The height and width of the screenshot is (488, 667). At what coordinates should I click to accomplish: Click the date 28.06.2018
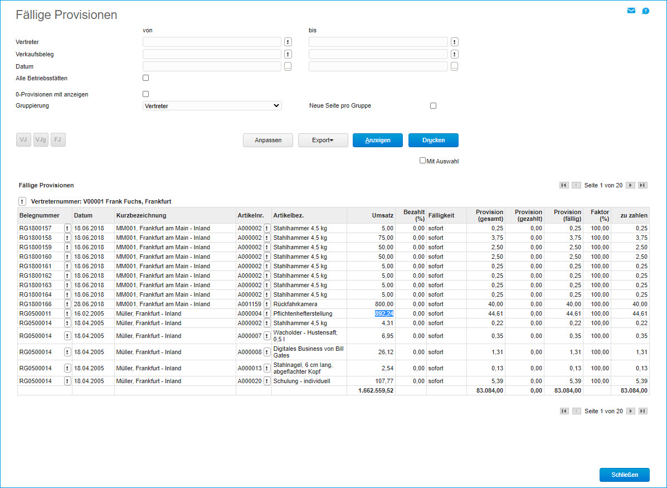tap(89, 304)
